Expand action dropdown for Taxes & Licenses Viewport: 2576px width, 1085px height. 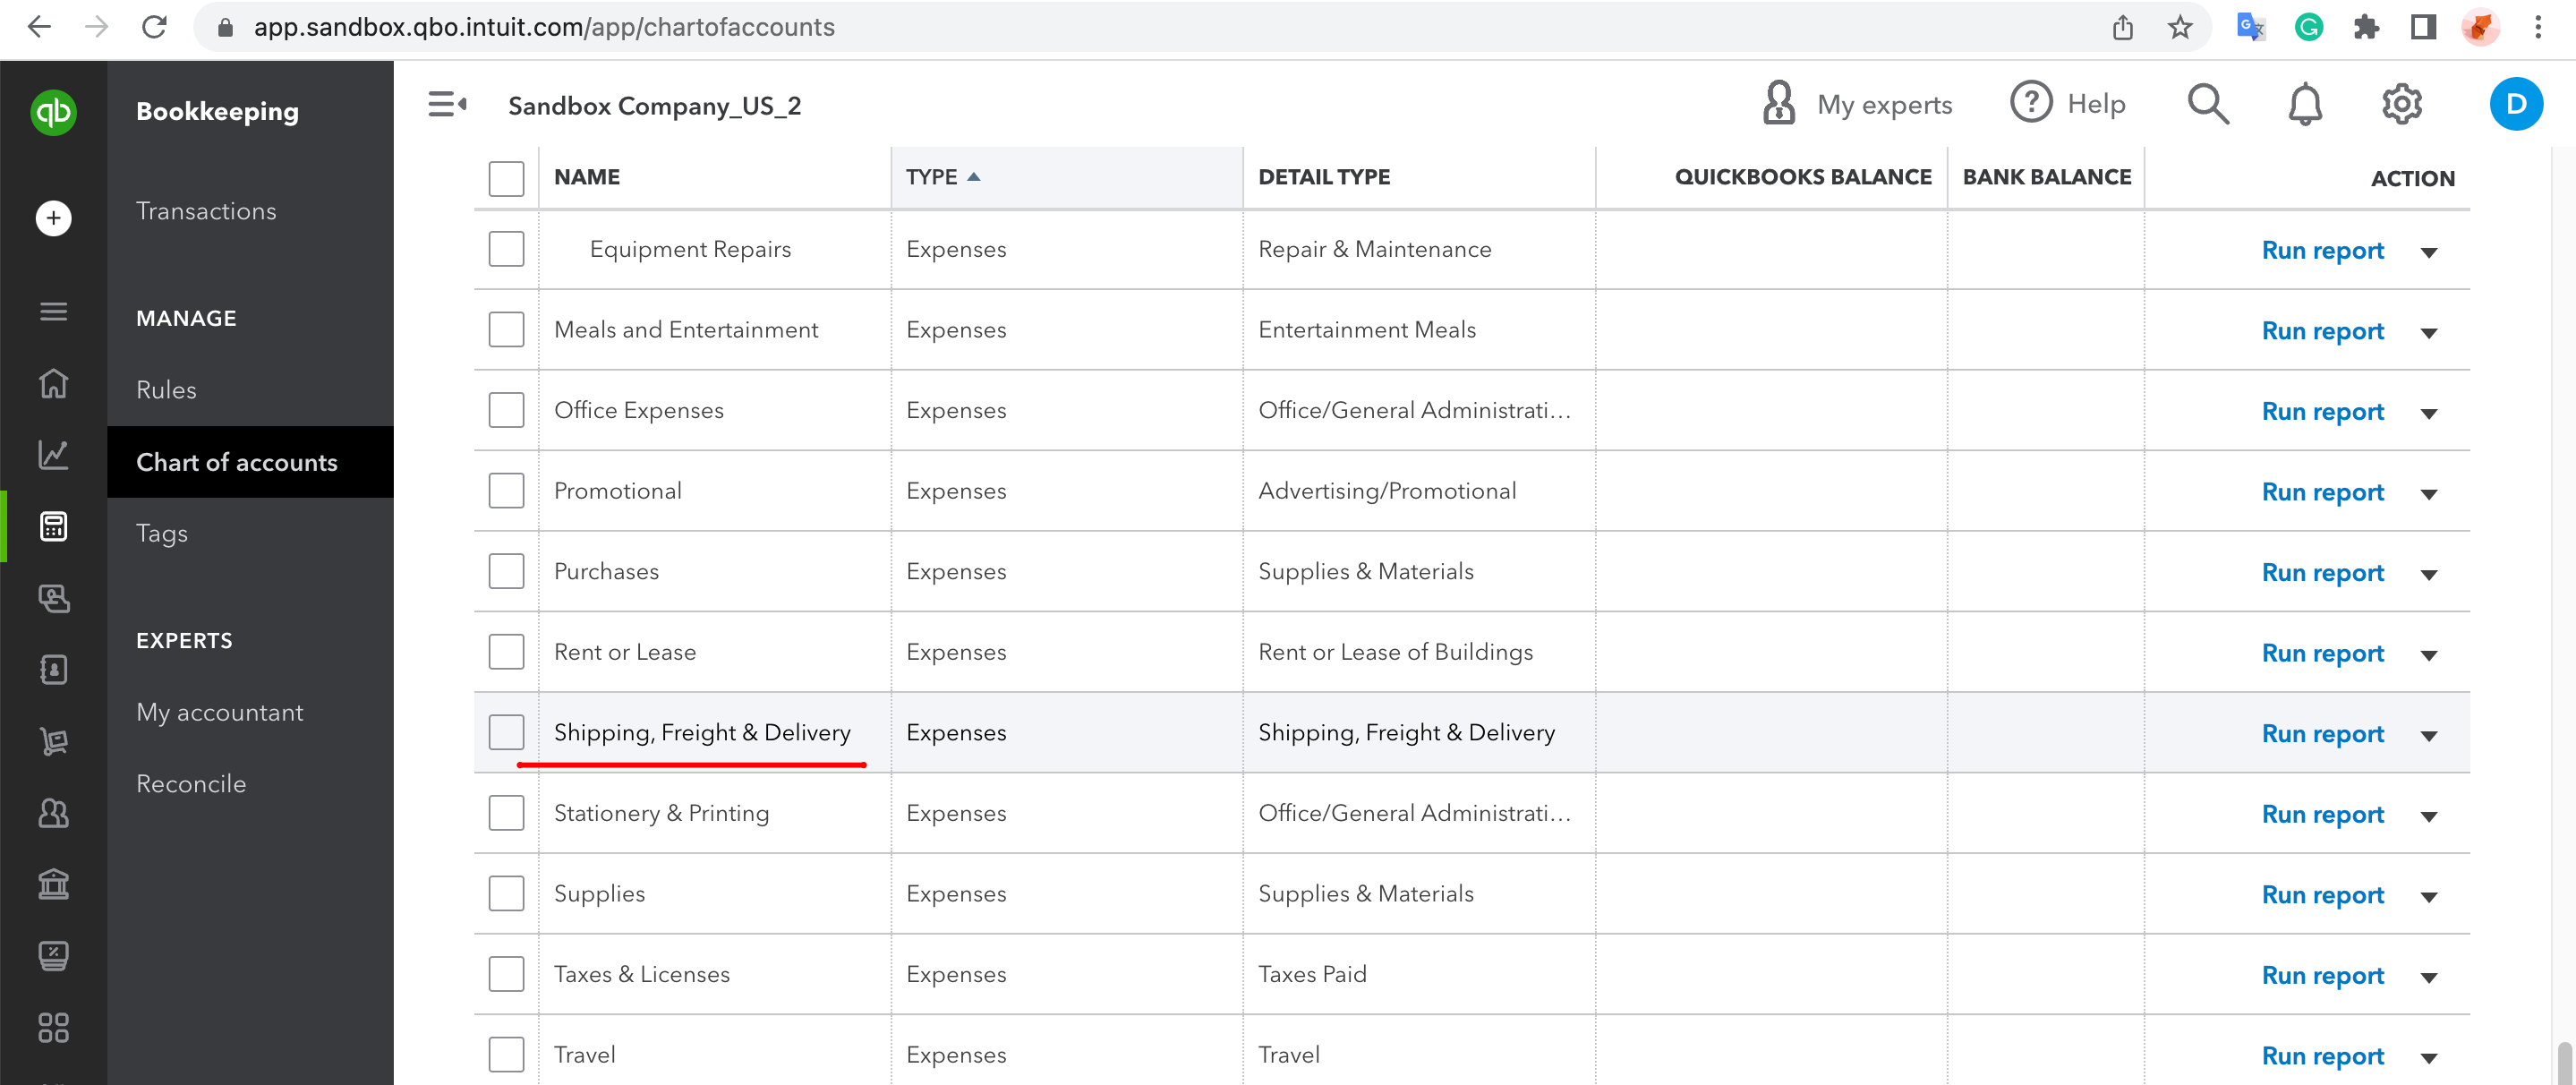pyautogui.click(x=2428, y=977)
